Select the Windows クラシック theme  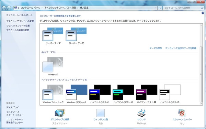[x=77, y=94]
